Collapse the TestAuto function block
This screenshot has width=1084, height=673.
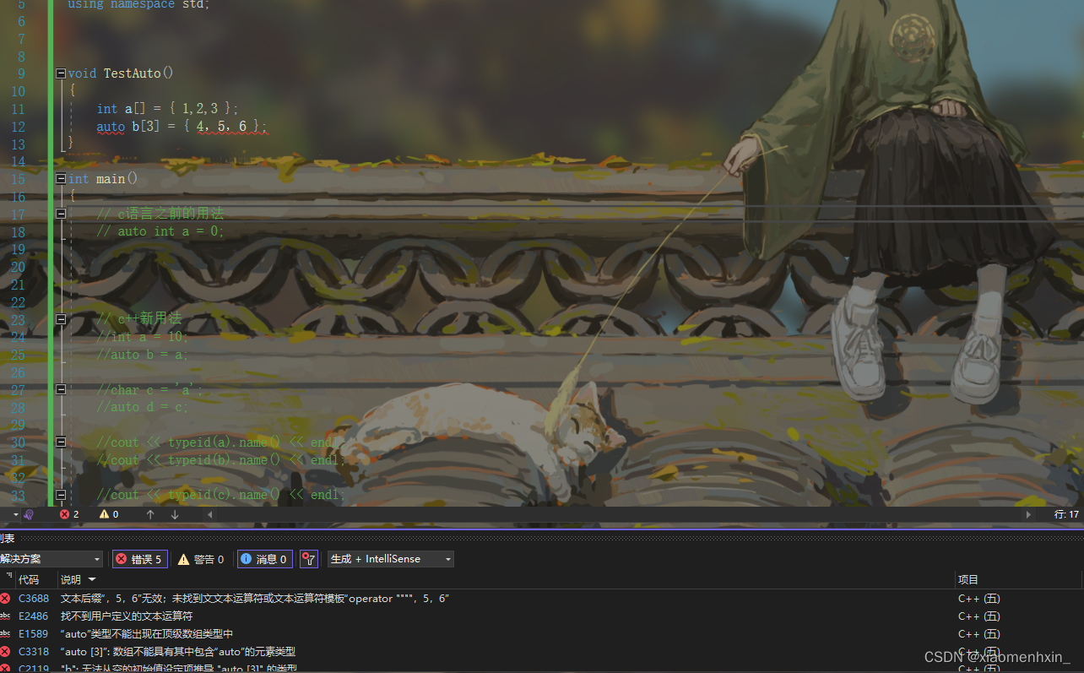pyautogui.click(x=61, y=73)
